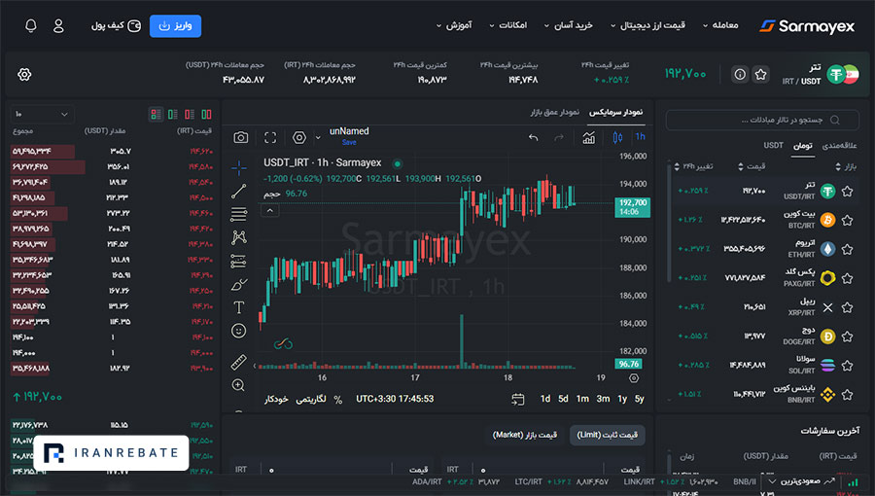Image resolution: width=875 pixels, height=496 pixels.
Task: Open the امکانات menu
Action: 507,25
